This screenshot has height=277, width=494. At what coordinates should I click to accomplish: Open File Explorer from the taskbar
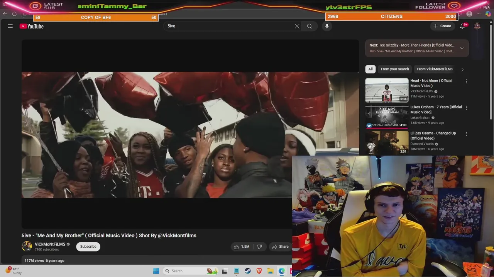pos(271,271)
